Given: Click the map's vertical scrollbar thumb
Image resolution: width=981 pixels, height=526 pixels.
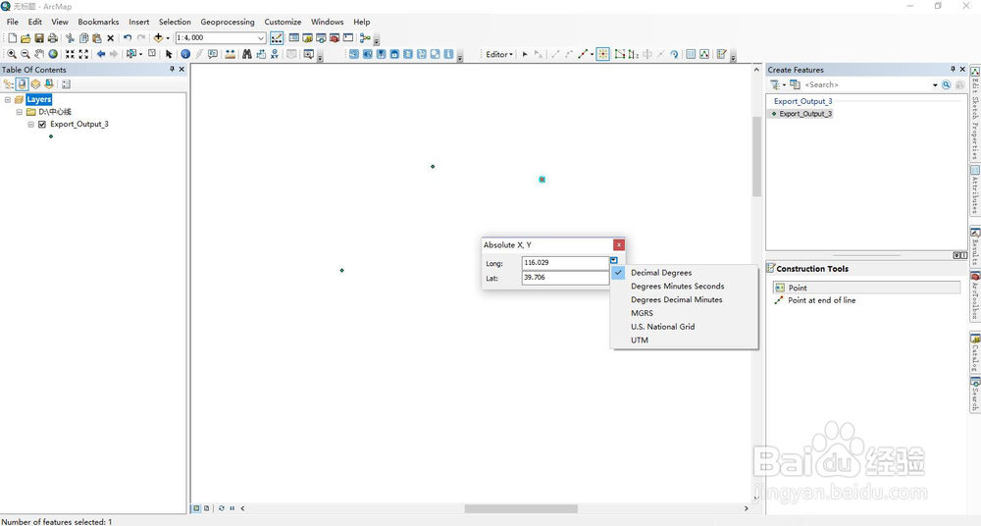Looking at the screenshot, I should pos(756,156).
